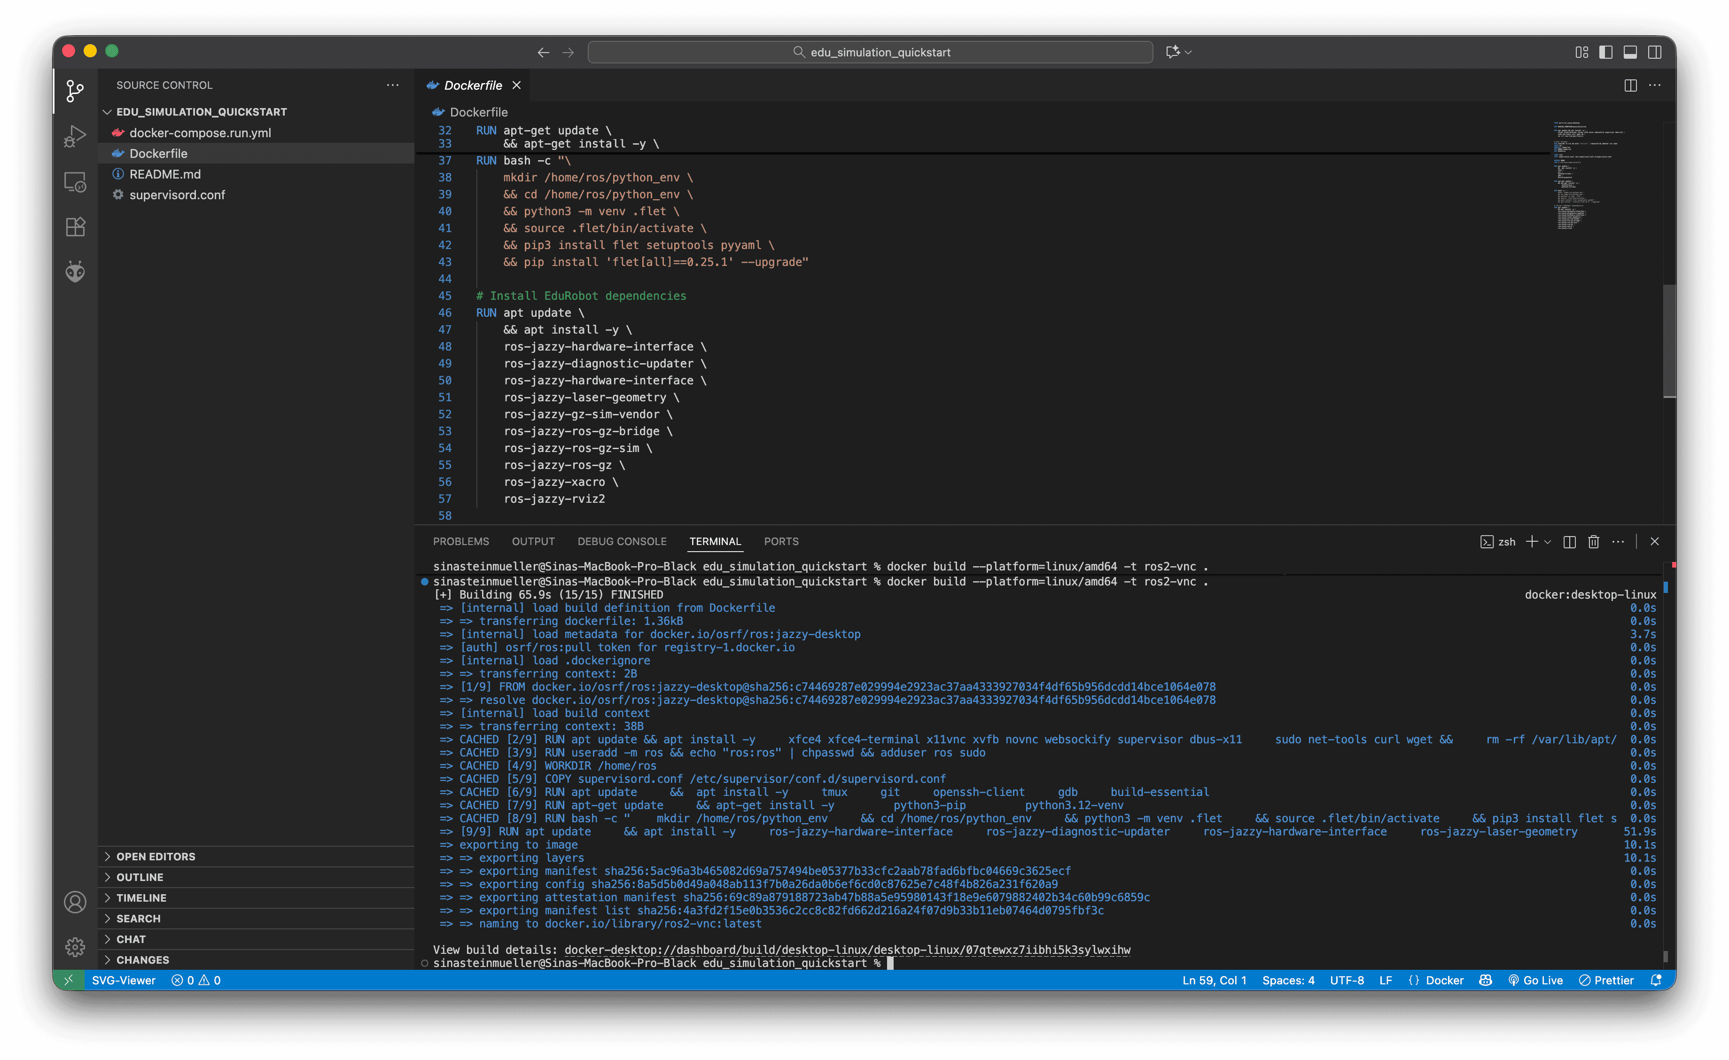Toggle the bottom panel layout button
The height and width of the screenshot is (1060, 1729).
point(1630,52)
